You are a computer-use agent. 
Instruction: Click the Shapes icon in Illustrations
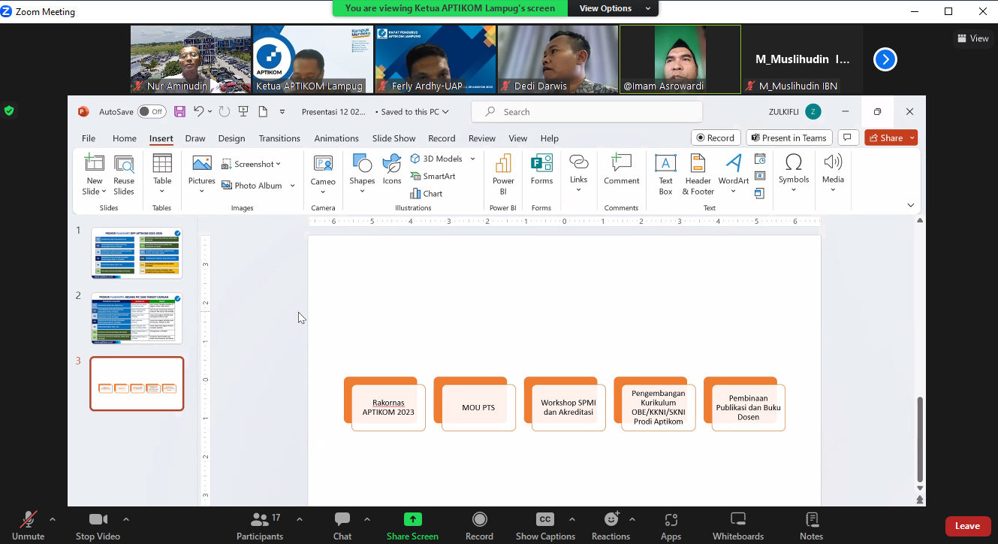click(x=361, y=169)
